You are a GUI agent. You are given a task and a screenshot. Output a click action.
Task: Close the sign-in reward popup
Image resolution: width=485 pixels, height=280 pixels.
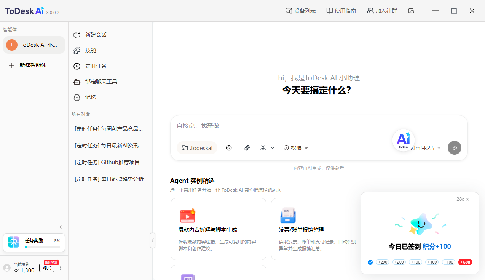[467, 199]
